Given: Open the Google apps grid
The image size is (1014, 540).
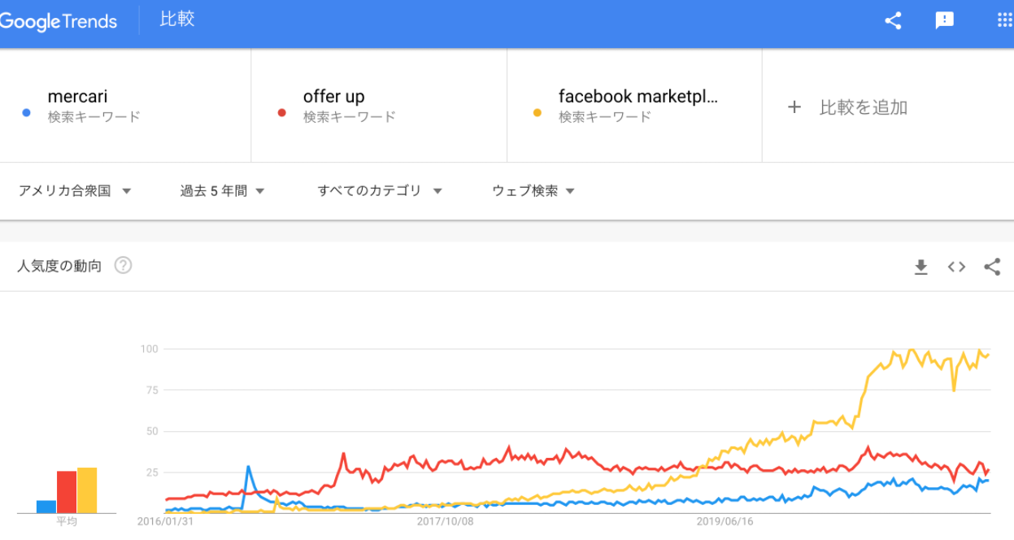Looking at the screenshot, I should 1005,21.
